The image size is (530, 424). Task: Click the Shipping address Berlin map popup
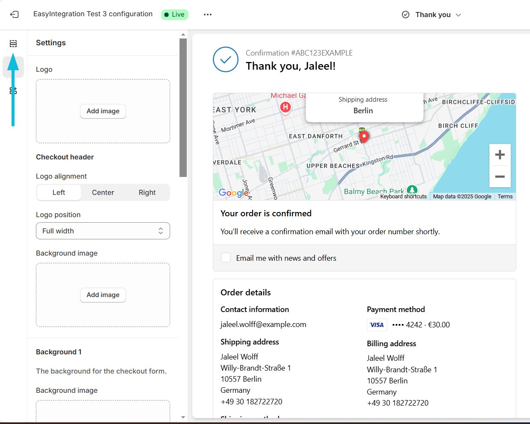click(365, 107)
